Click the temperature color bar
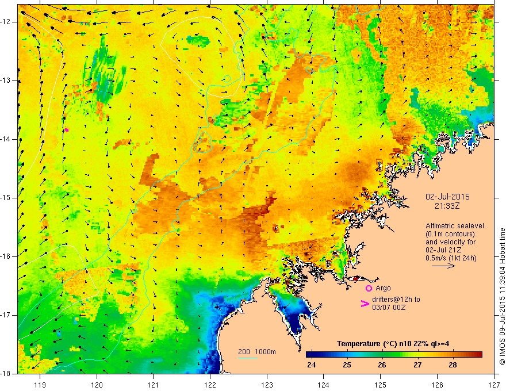Viewport: 506px width, 391px height. 394,355
